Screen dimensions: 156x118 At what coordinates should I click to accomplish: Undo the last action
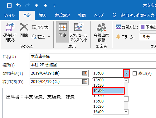coord(18,5)
